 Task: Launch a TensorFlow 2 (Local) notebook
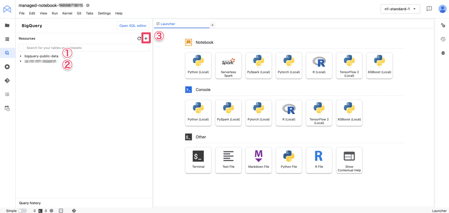coord(349,65)
